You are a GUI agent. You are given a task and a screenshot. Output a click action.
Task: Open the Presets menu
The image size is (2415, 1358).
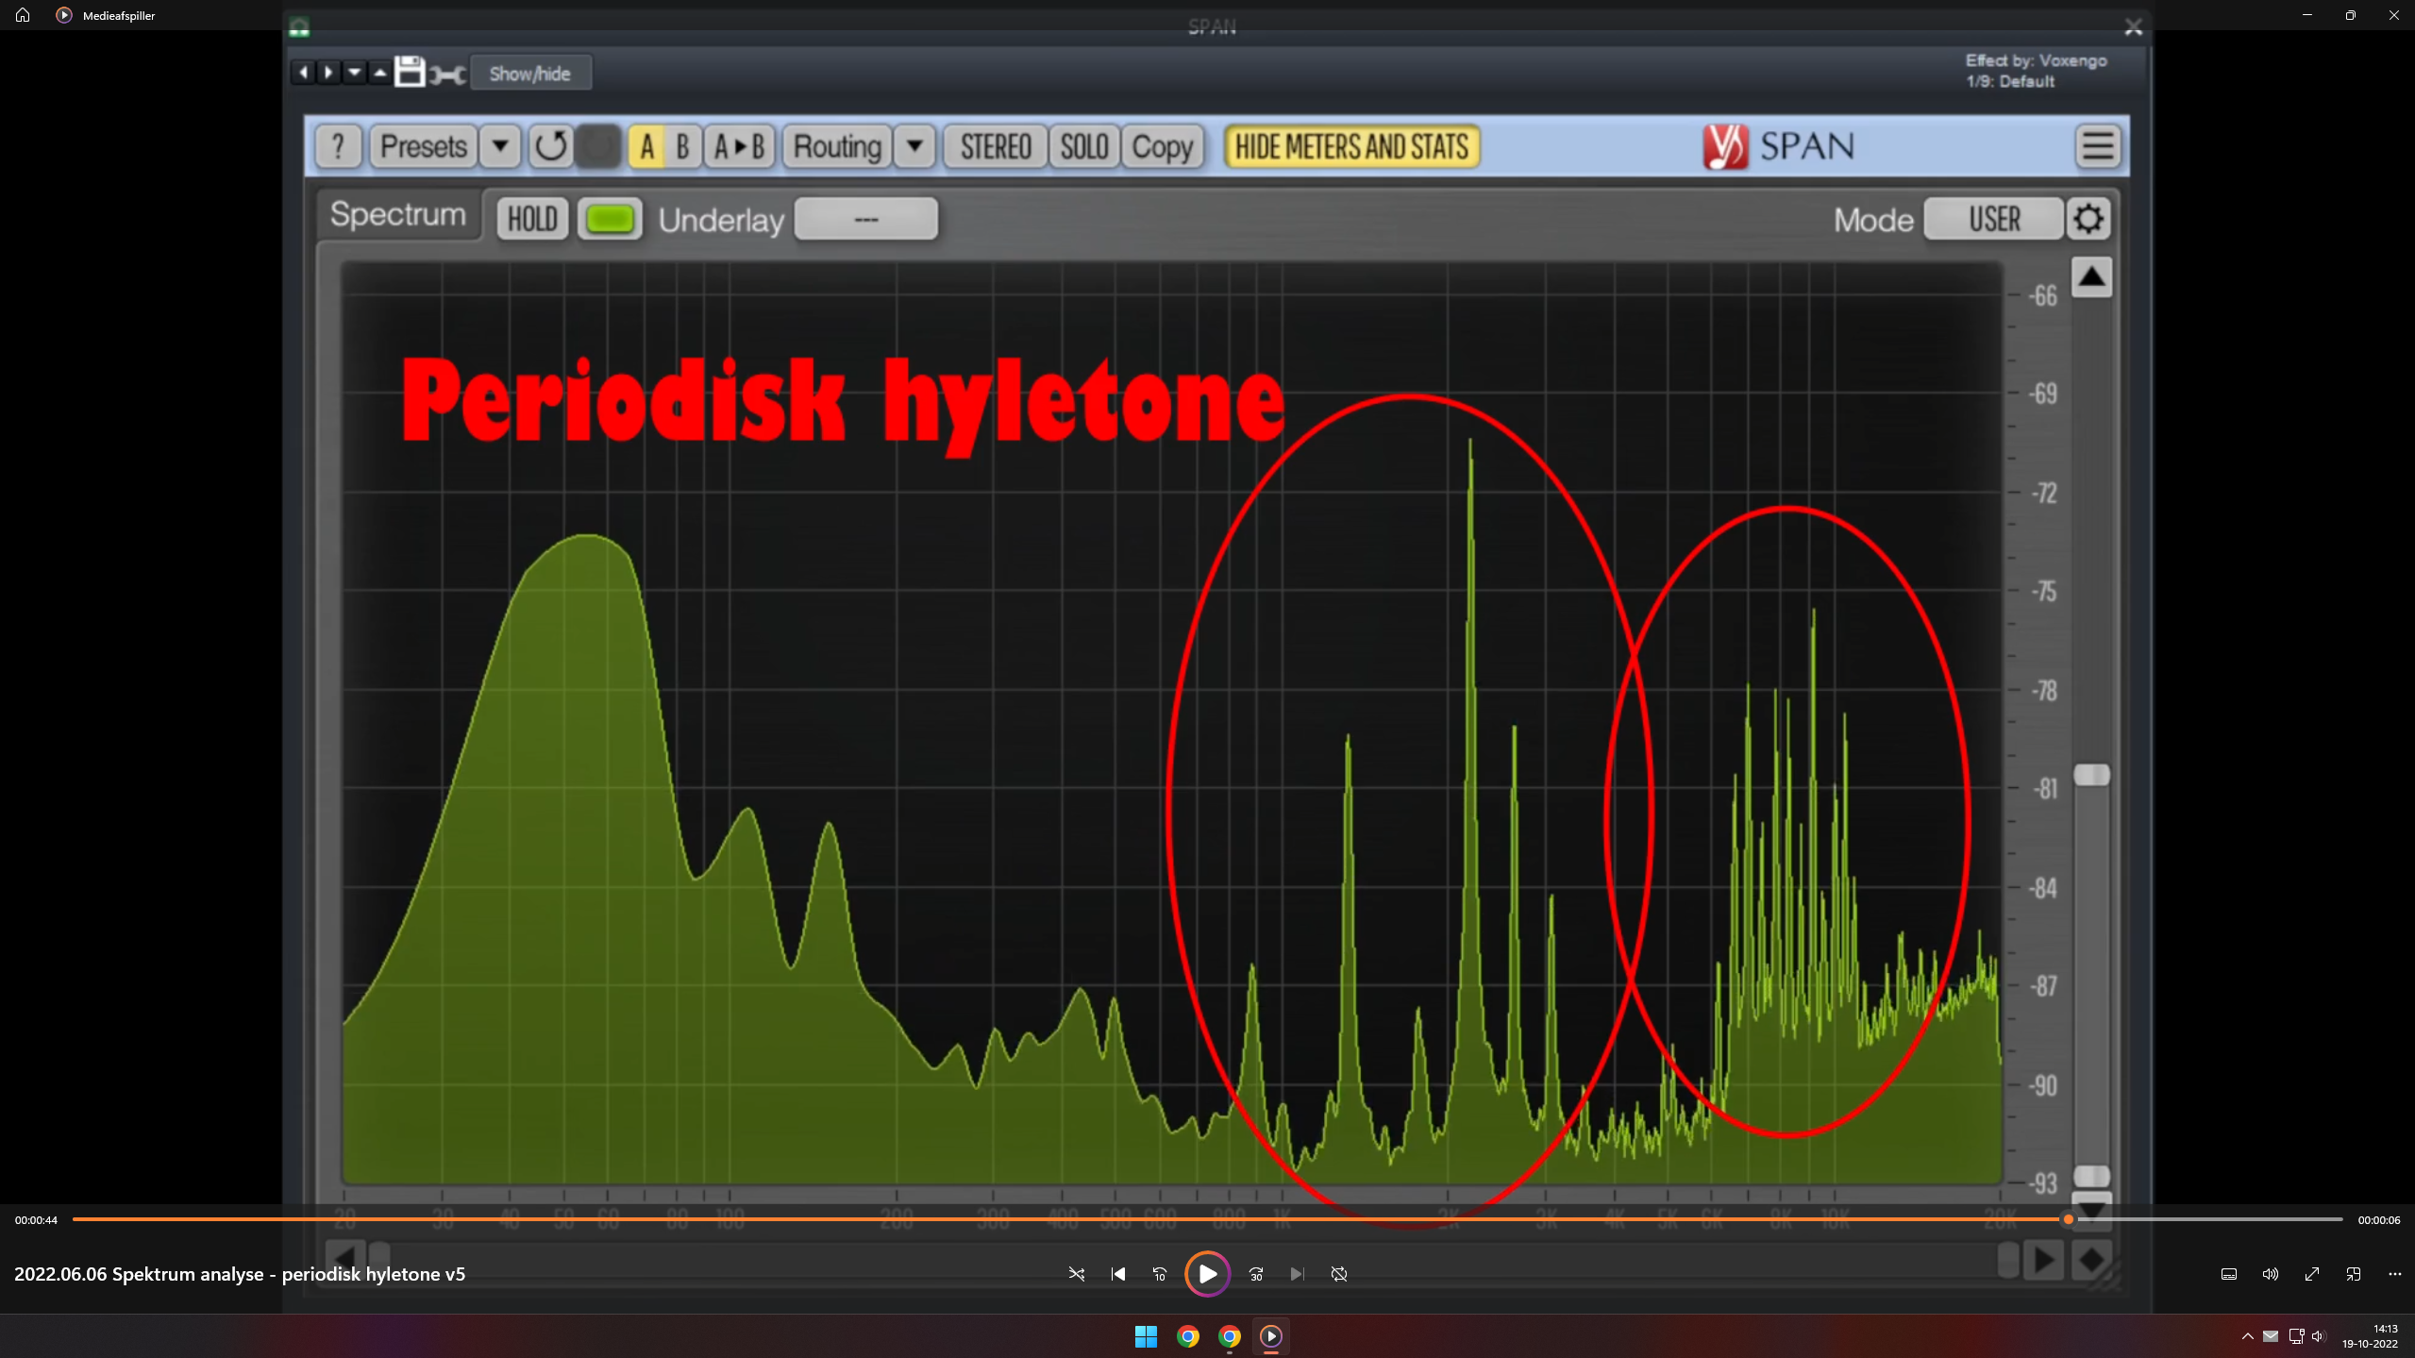423,147
